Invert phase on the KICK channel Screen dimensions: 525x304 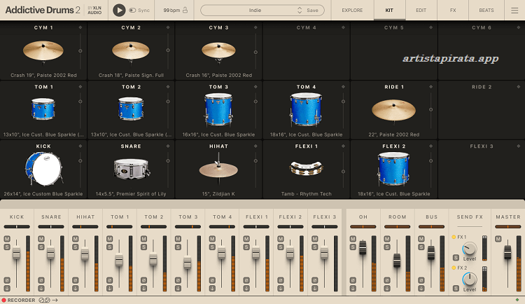point(7,280)
